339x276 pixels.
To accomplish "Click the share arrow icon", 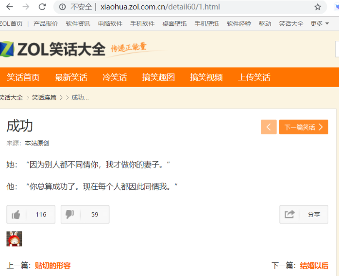I will tap(289, 215).
